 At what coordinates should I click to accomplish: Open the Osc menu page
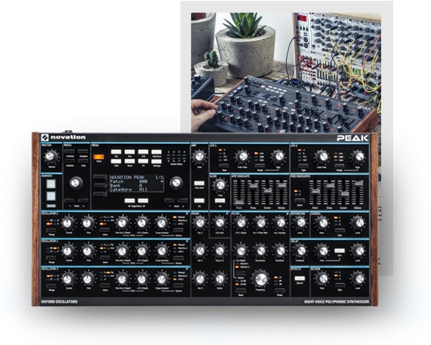(x=116, y=152)
